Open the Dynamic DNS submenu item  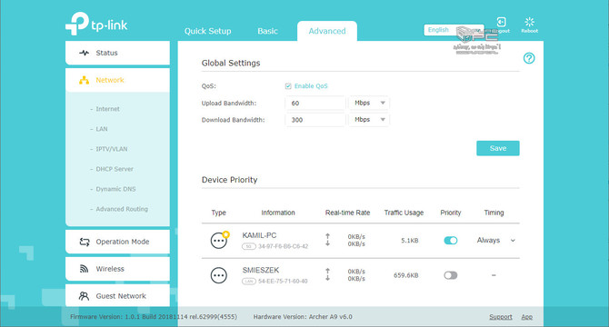[115, 189]
